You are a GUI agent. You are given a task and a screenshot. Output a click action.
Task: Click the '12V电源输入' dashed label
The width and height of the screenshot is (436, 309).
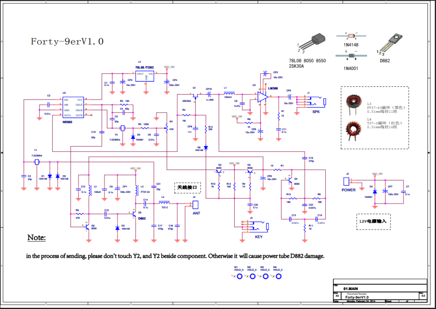373,221
